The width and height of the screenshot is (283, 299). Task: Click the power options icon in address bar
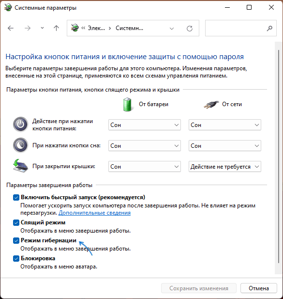click(x=75, y=28)
